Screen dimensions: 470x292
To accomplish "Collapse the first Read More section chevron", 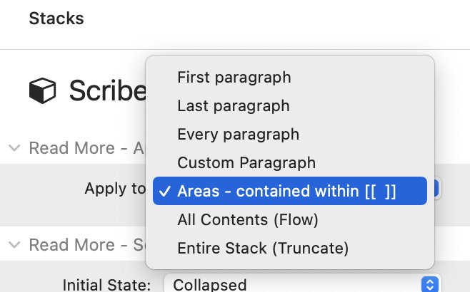I will [x=14, y=148].
